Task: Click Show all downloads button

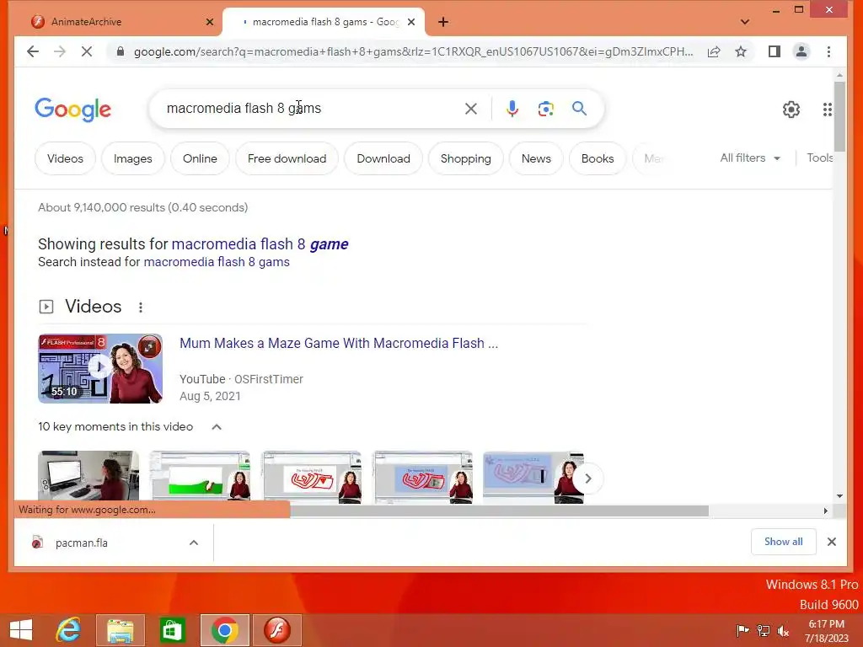Action: pyautogui.click(x=783, y=542)
